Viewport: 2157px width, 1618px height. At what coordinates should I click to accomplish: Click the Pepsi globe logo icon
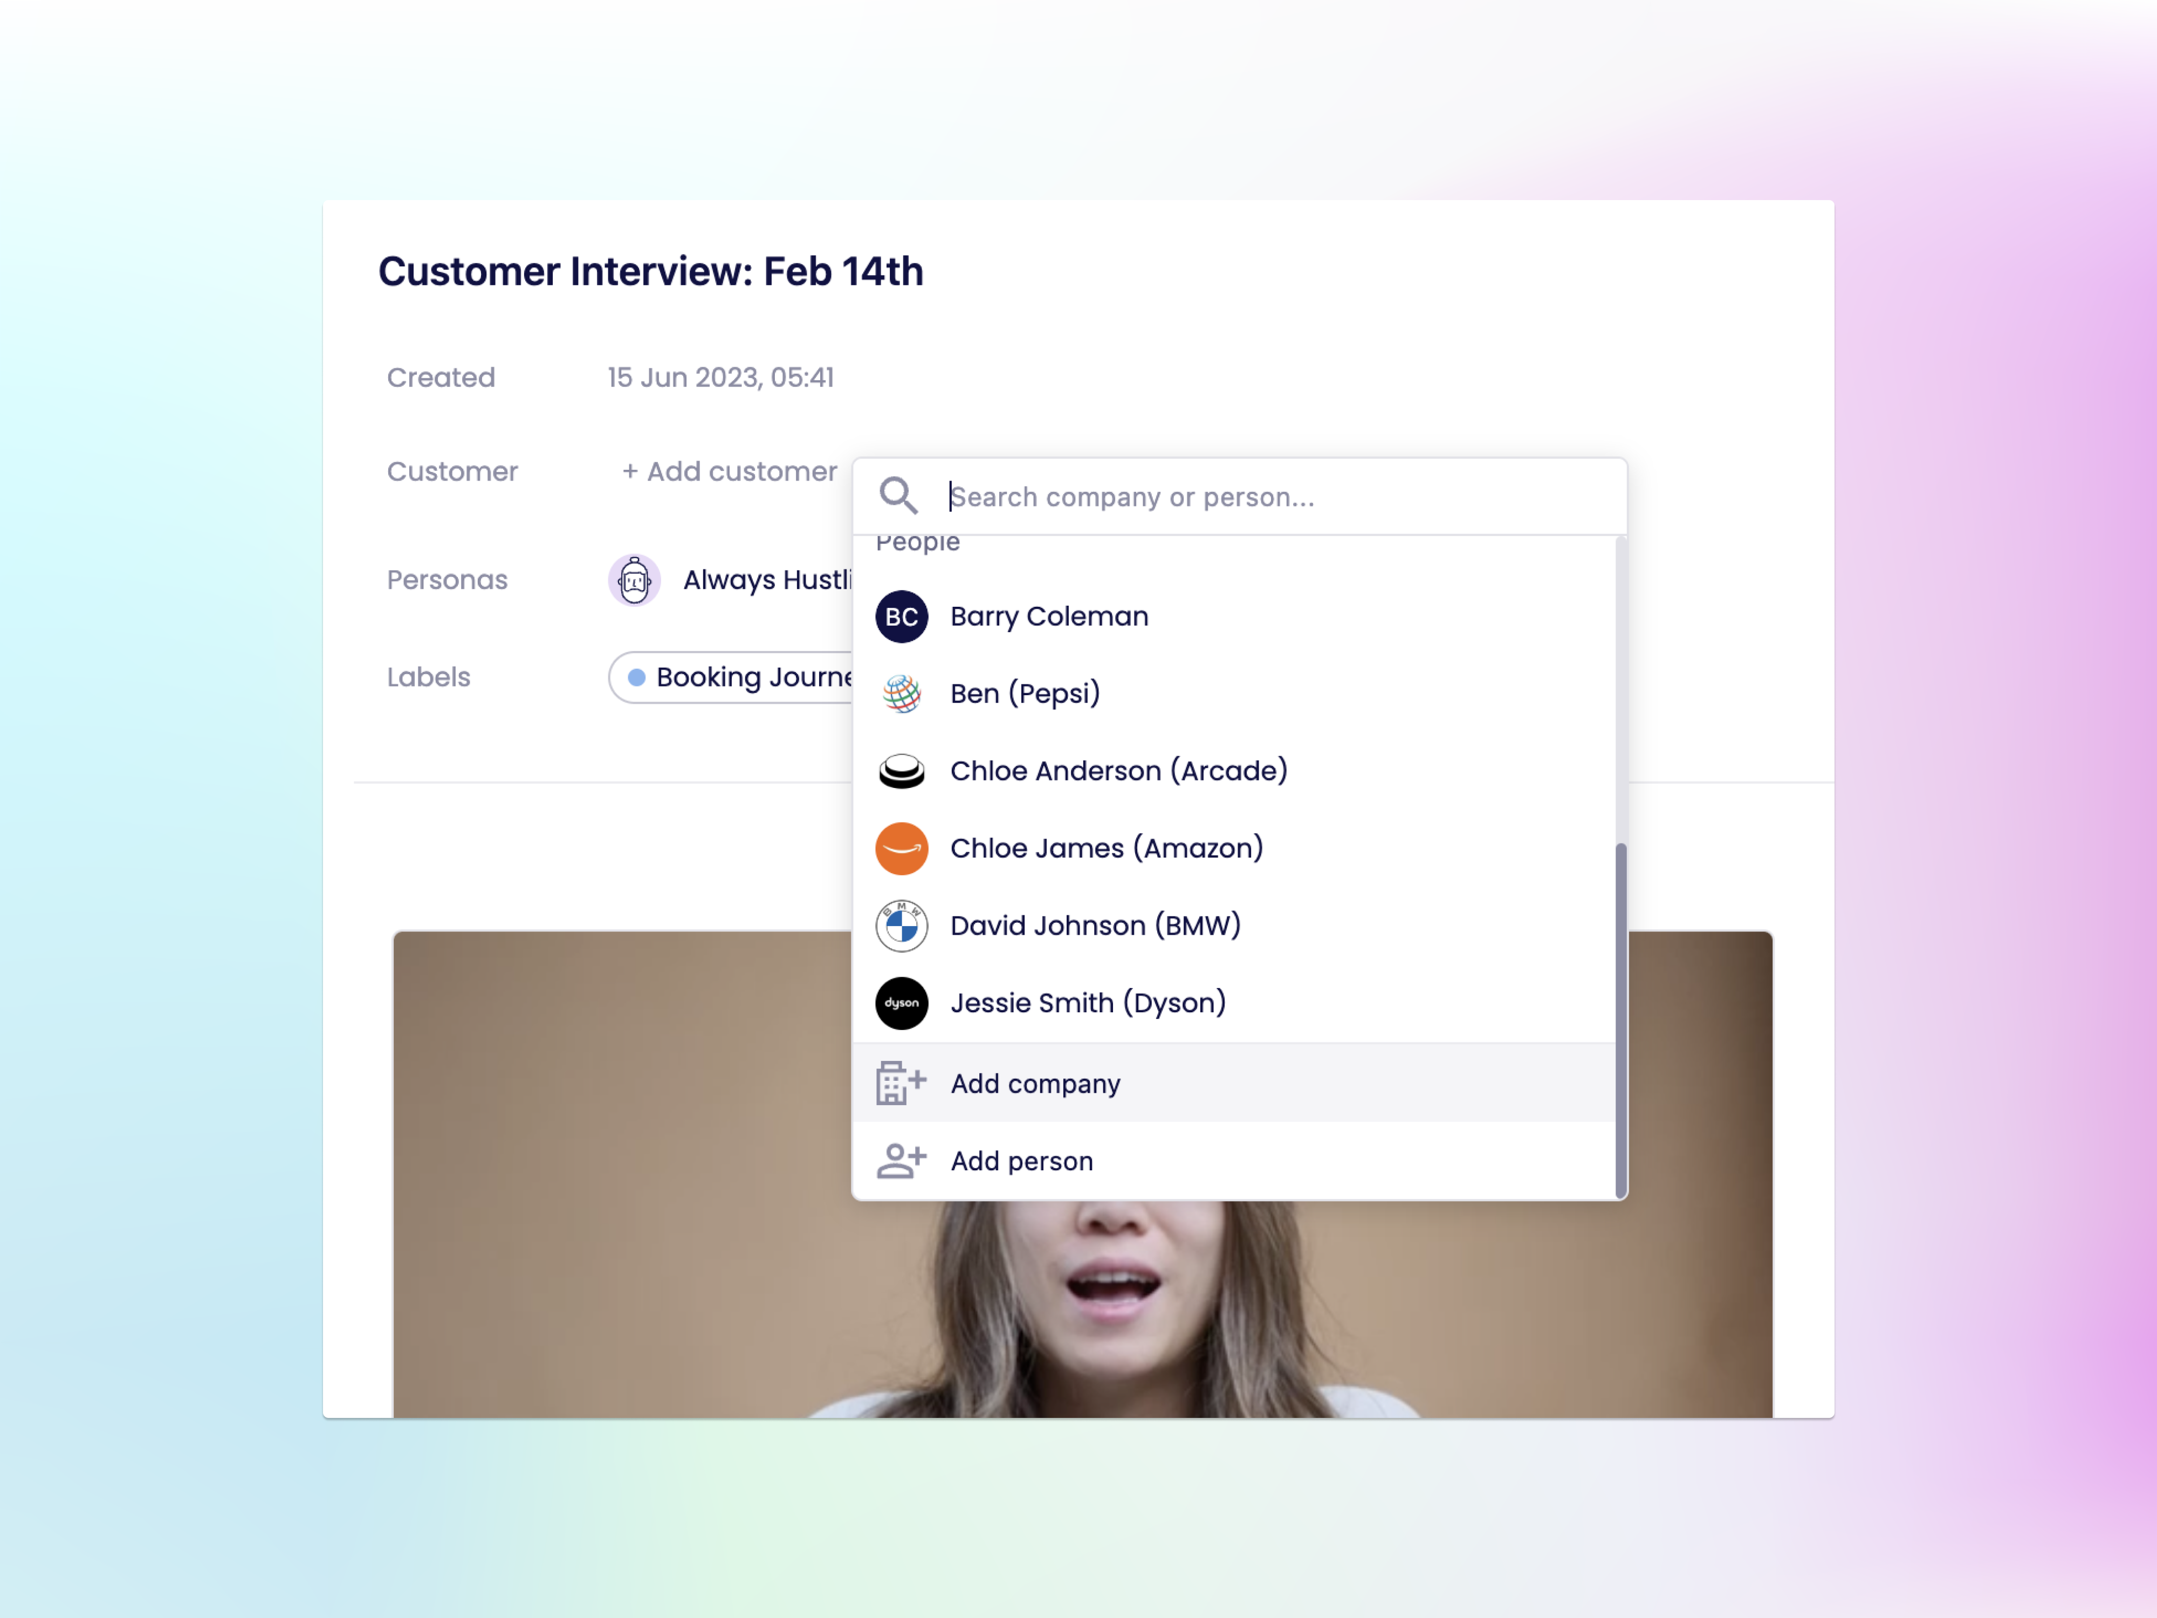click(x=901, y=694)
